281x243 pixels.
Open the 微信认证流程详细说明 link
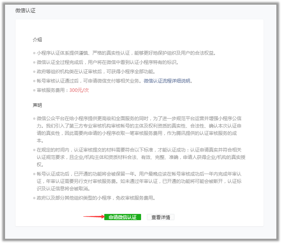[x=167, y=81]
